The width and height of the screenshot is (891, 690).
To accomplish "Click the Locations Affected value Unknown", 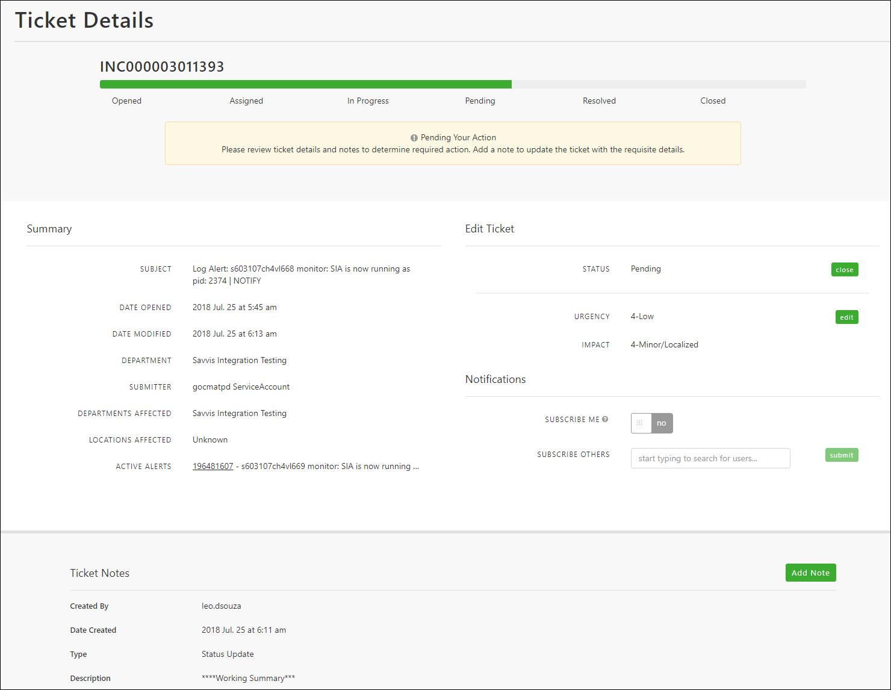I will pos(210,440).
